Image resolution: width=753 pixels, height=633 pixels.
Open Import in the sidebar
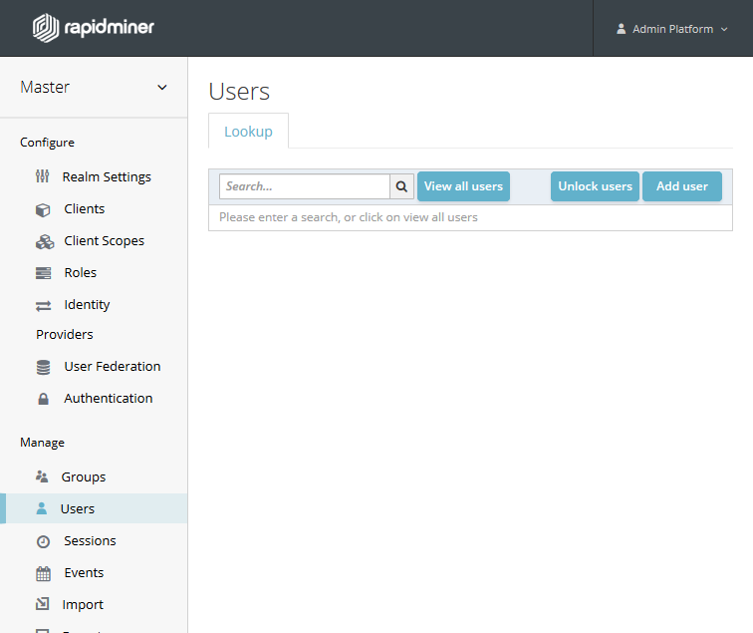pos(83,605)
